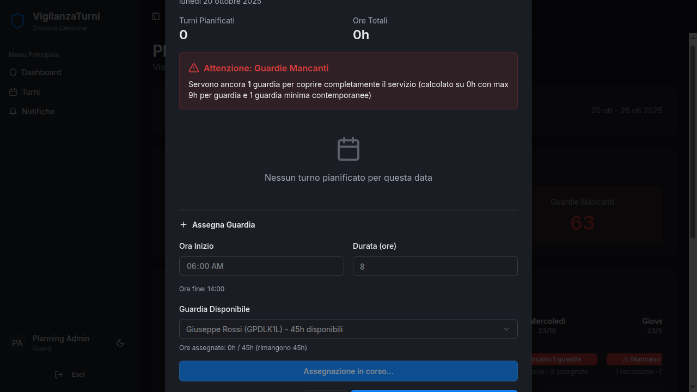Click the plus icon beside Assegna Guardia
This screenshot has width=697, height=392.
tap(184, 225)
